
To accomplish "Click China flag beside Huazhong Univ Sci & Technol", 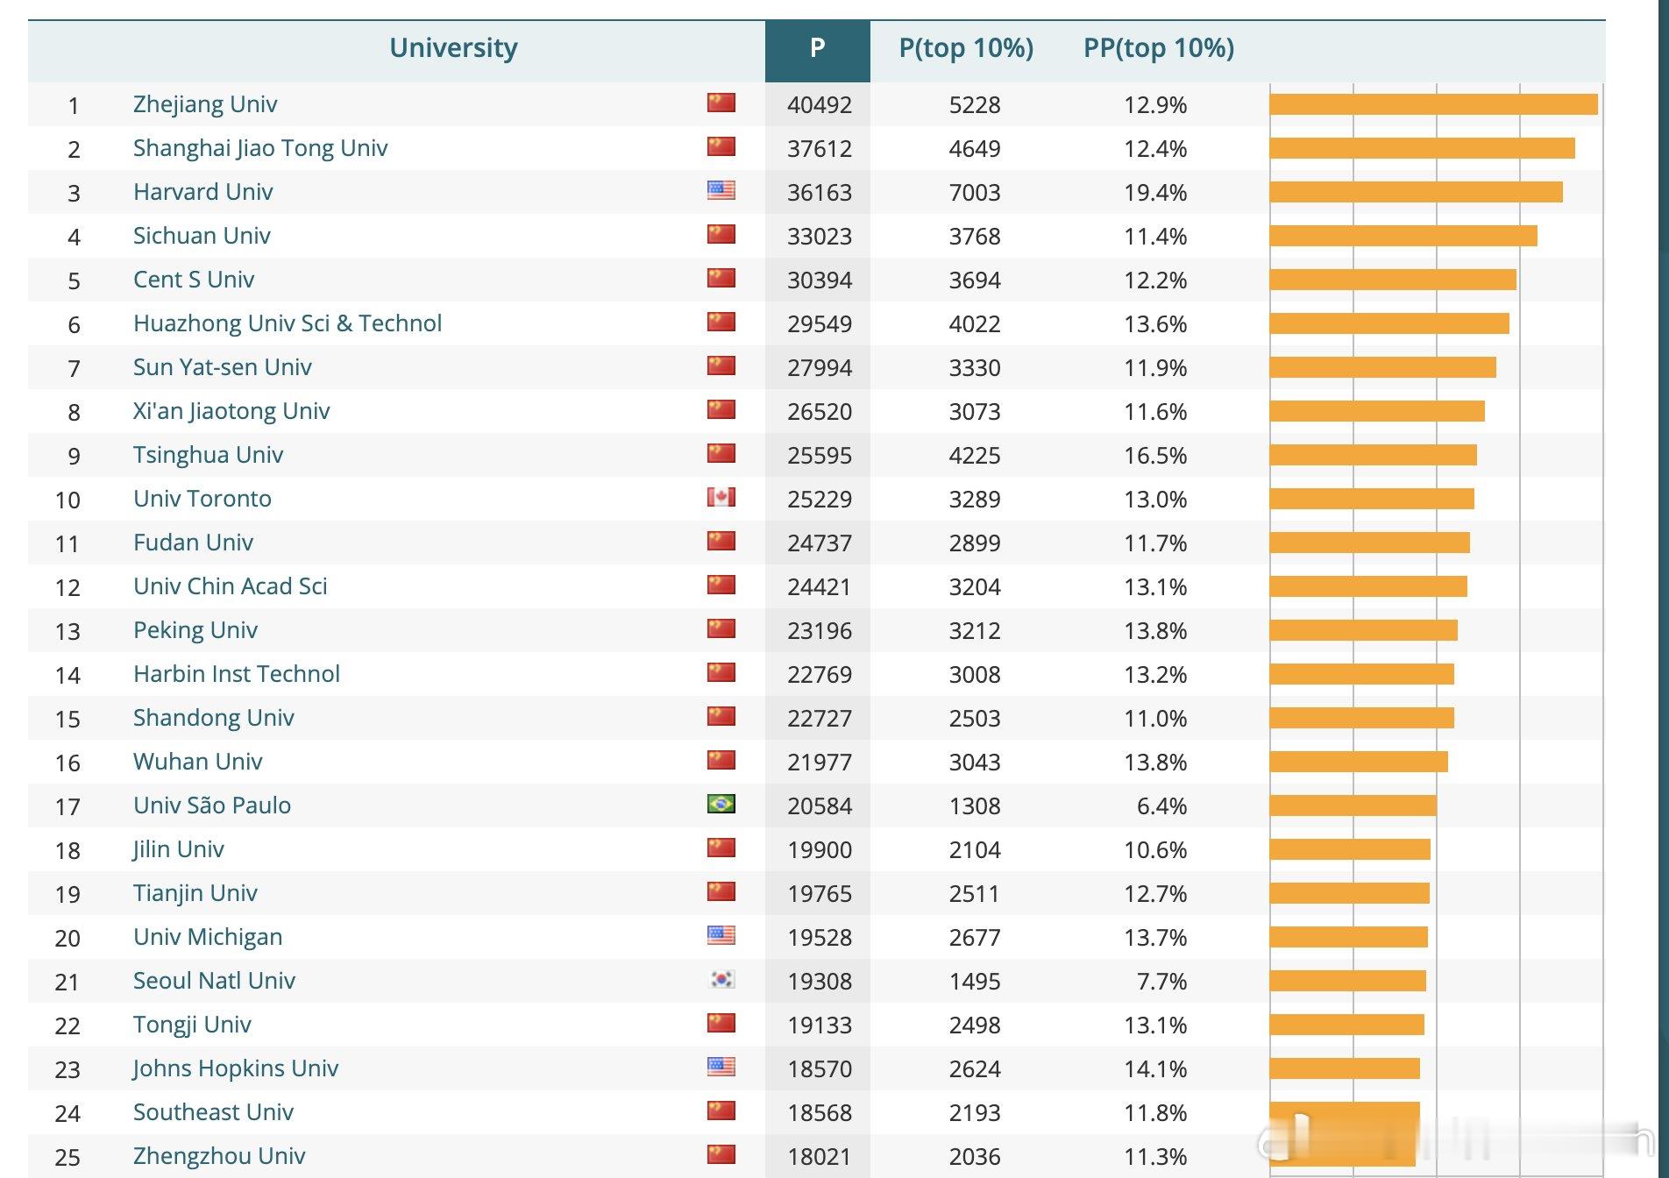I will 721,323.
